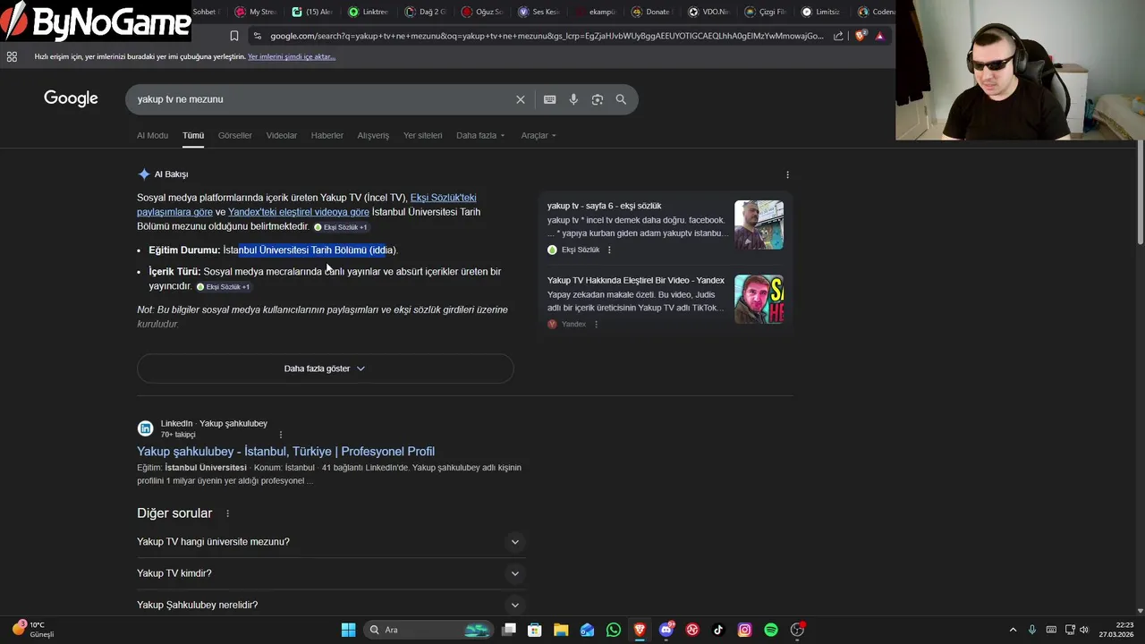Open 'Yandex'teki eleştirel videoya göre' link
The image size is (1145, 644).
click(298, 212)
